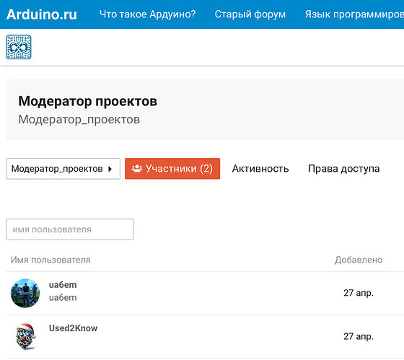Click the people icon on Участники button
404x360 pixels.
[x=137, y=169]
